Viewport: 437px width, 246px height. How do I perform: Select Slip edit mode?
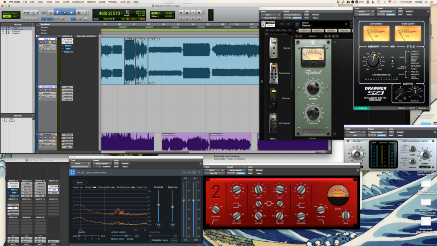[x=7, y=17]
